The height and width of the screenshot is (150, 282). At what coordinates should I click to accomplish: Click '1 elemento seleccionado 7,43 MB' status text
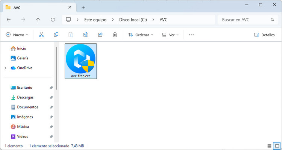click(x=57, y=146)
